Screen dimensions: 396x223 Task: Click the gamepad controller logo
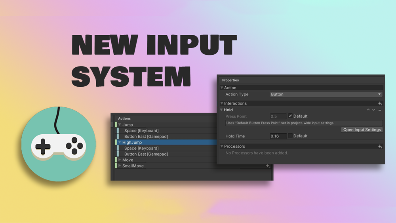58,144
